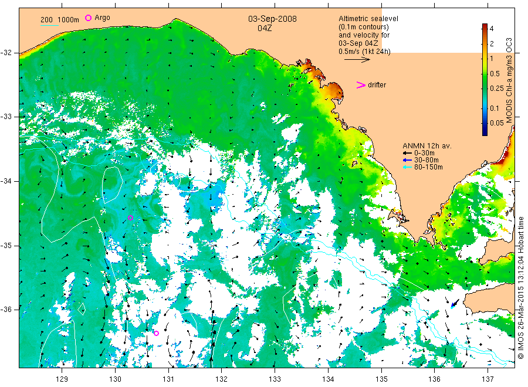Click the color bar value 0.1
The height and width of the screenshot is (387, 528).
click(495, 108)
